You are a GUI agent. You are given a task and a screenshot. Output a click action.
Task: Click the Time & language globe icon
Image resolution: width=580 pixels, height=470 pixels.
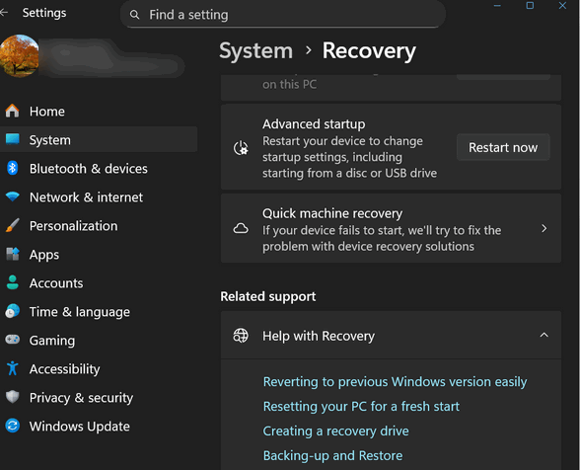click(x=12, y=311)
